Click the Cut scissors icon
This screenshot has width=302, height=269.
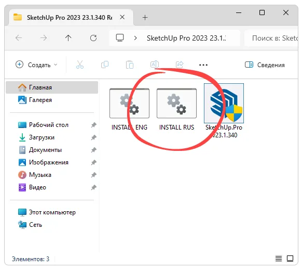point(80,65)
